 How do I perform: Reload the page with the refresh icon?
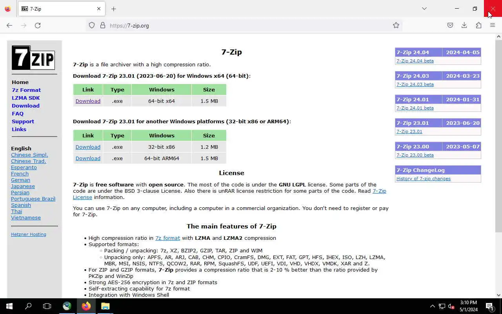click(38, 26)
